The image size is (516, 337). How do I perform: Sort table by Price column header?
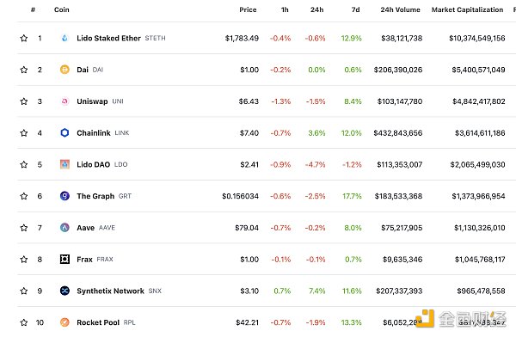pyautogui.click(x=248, y=9)
